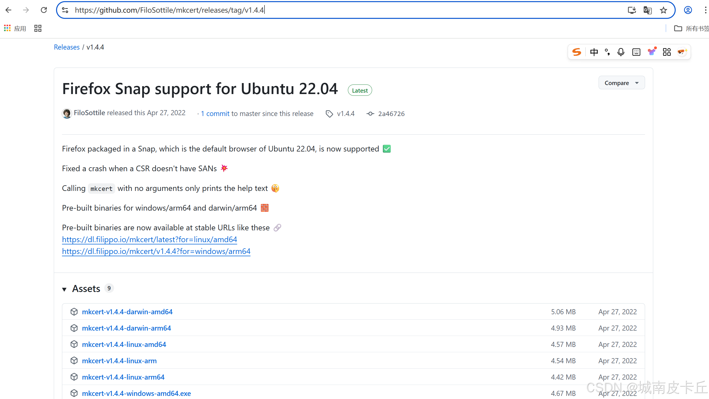The image size is (709, 399).
Task: Open the dl.filippo.io v1.4.4 windows/arm64 URL
Action: [x=156, y=251]
